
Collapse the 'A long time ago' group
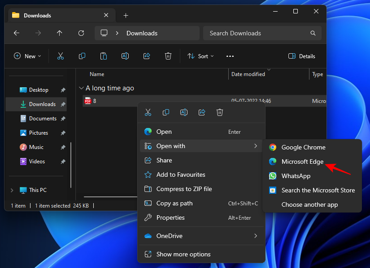click(x=81, y=88)
